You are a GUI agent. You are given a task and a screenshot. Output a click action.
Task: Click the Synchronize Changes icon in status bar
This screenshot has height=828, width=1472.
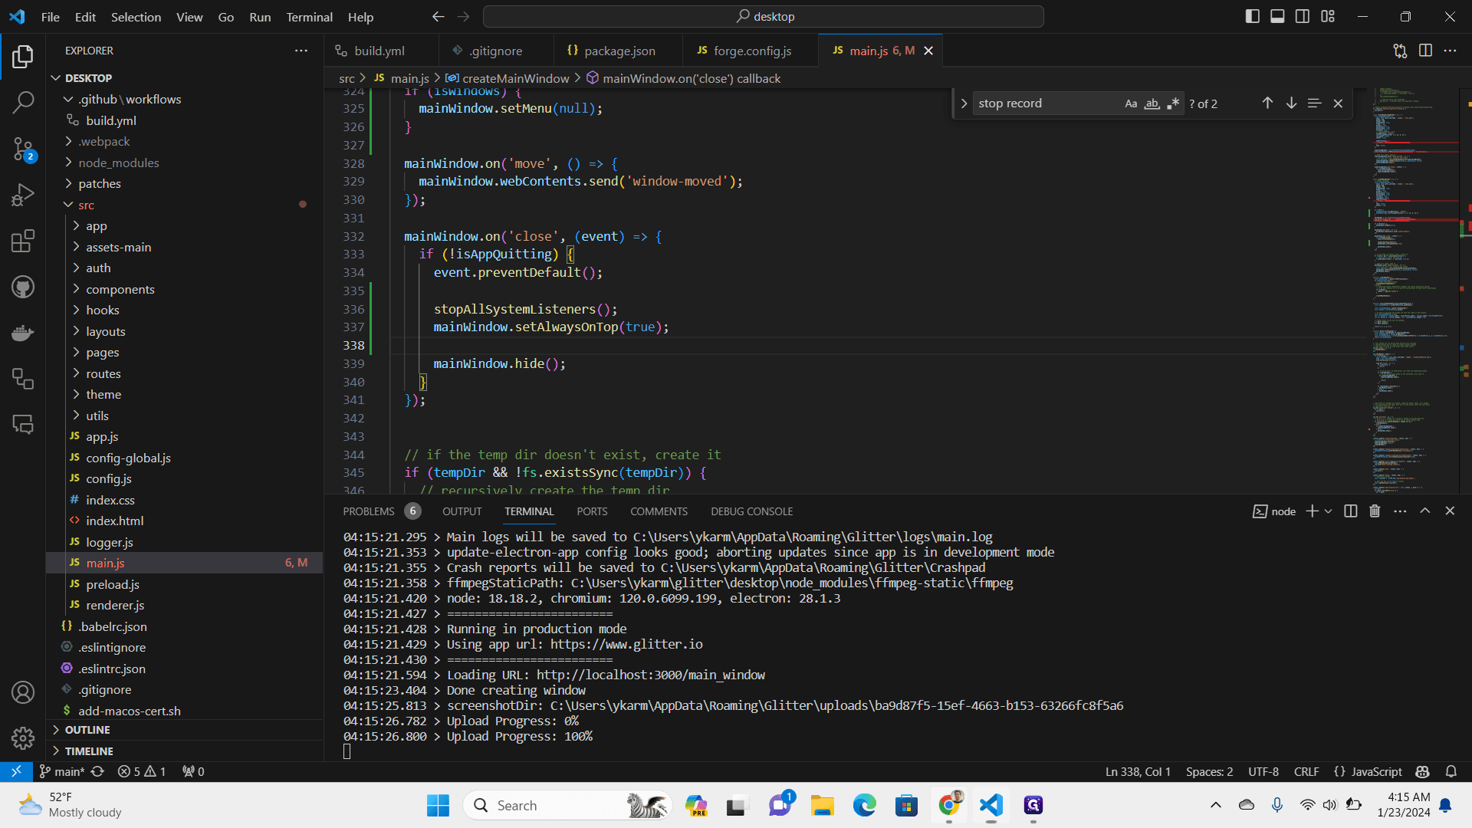click(x=97, y=771)
